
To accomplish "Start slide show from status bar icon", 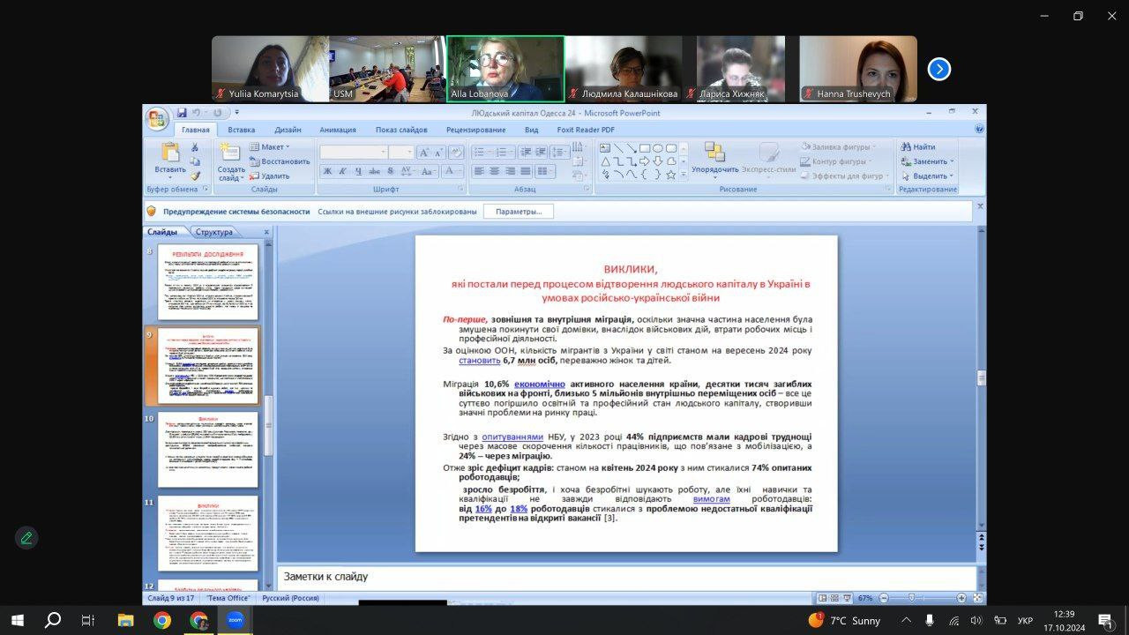I will pyautogui.click(x=846, y=598).
